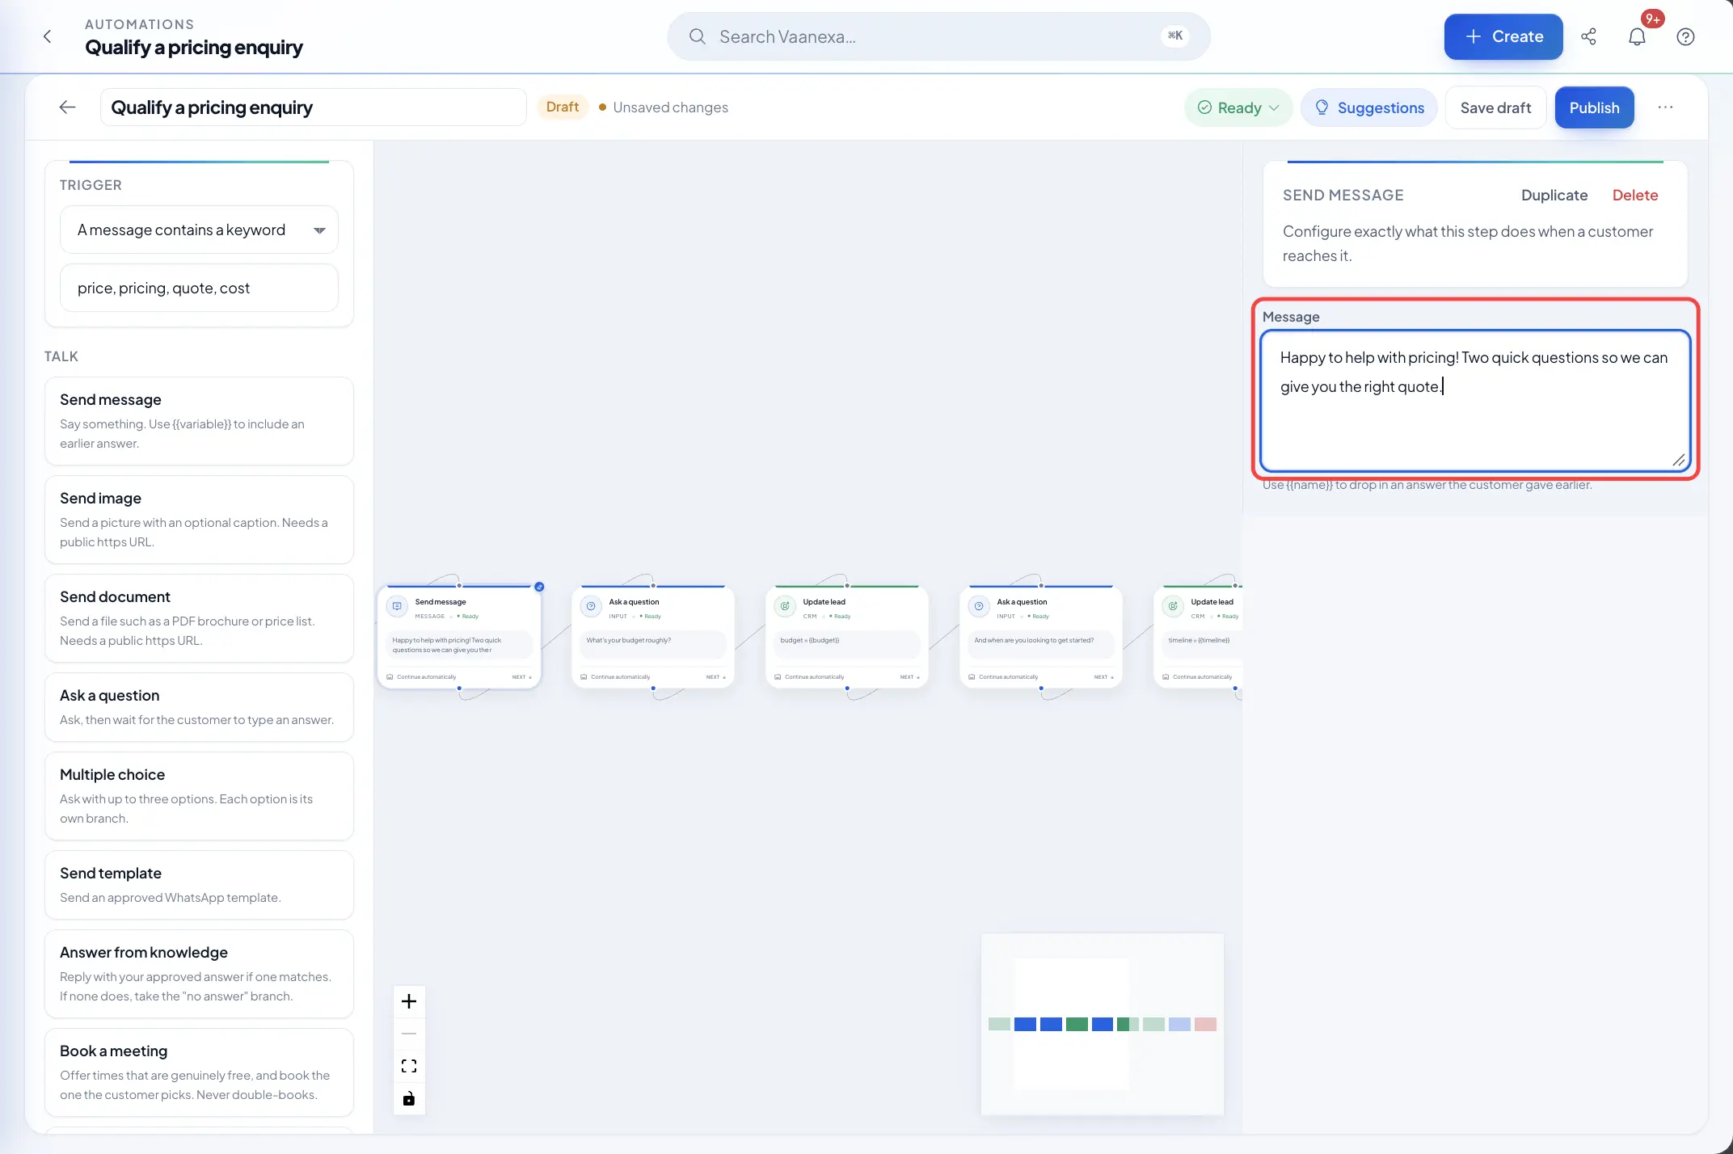Select the timeline Update lead node

(1199, 637)
